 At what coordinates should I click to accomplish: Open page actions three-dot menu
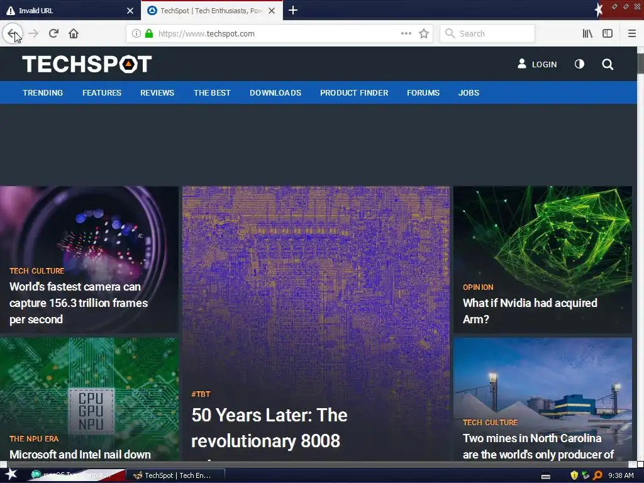pyautogui.click(x=406, y=33)
